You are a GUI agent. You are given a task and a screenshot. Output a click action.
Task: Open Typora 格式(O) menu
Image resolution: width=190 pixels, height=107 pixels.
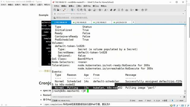[25, 5]
